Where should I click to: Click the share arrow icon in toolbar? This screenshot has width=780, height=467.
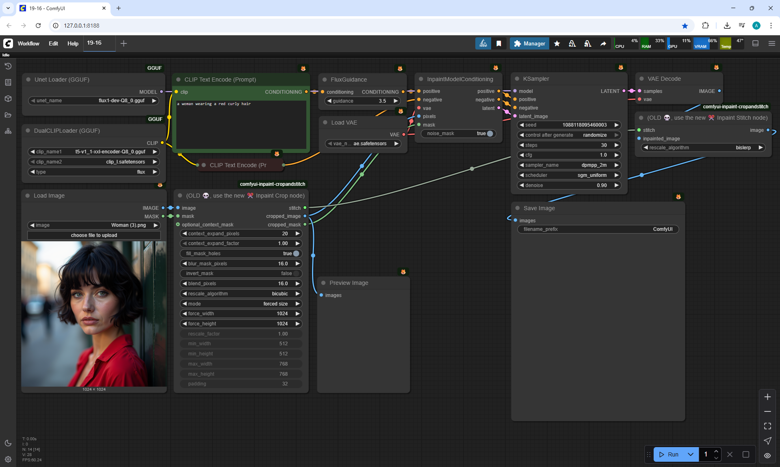[x=603, y=43]
